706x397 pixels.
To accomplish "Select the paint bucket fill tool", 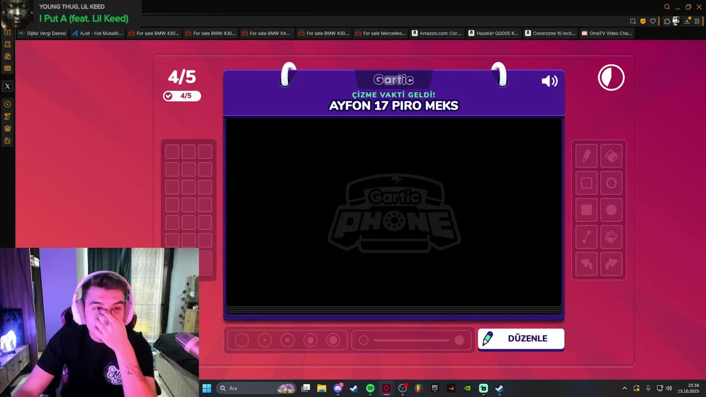I will pos(611,237).
